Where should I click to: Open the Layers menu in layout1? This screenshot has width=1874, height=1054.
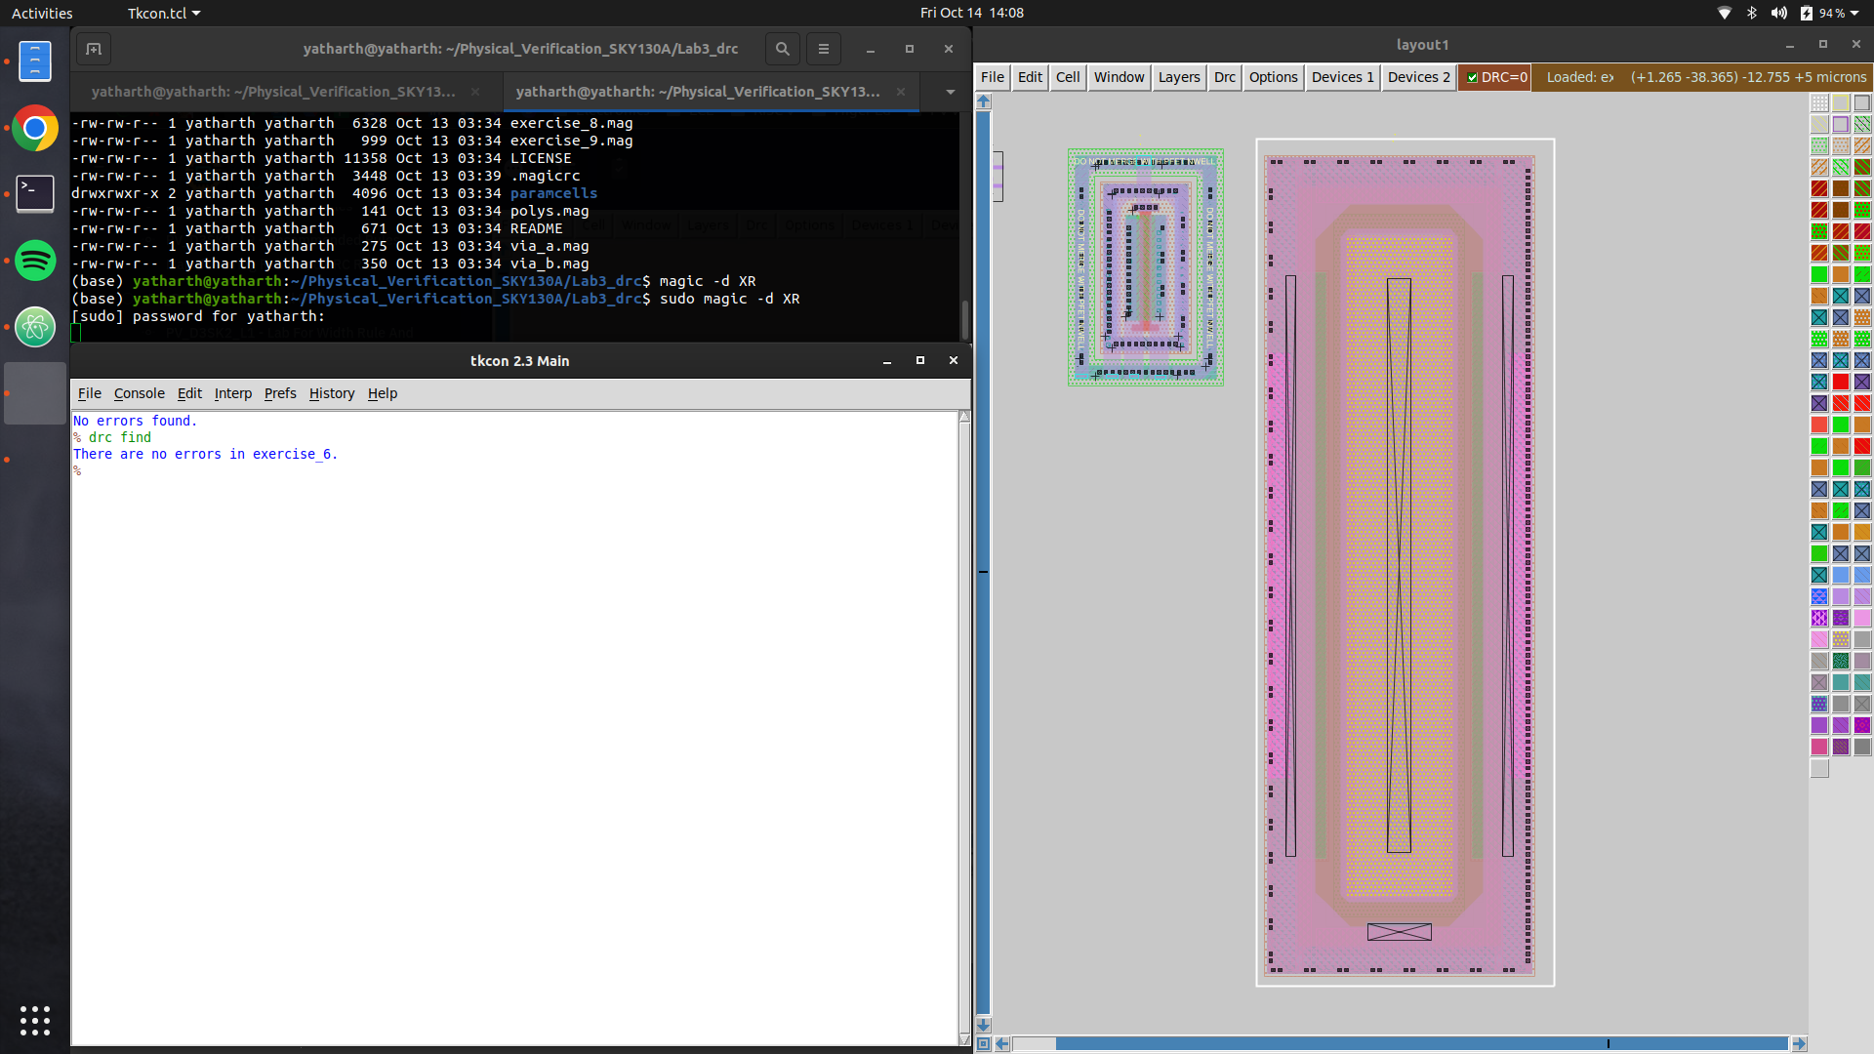pyautogui.click(x=1179, y=77)
